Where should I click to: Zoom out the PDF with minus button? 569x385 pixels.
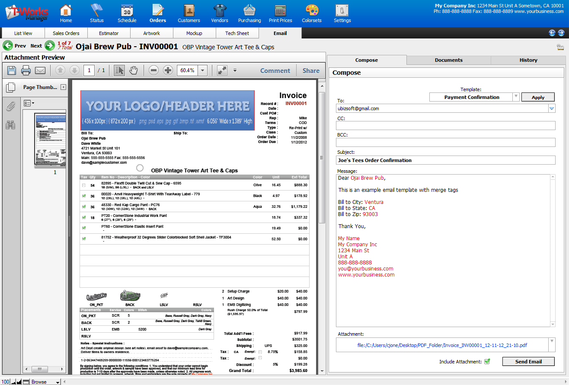[x=153, y=70]
